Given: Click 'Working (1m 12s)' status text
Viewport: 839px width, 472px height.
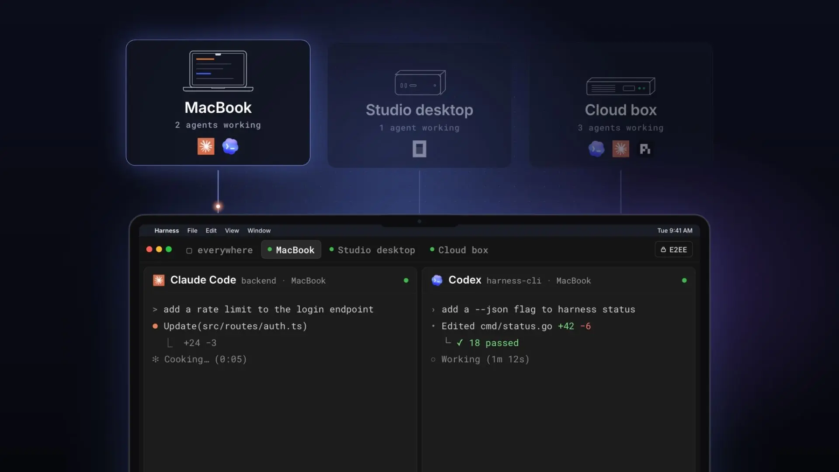Looking at the screenshot, I should (x=485, y=359).
